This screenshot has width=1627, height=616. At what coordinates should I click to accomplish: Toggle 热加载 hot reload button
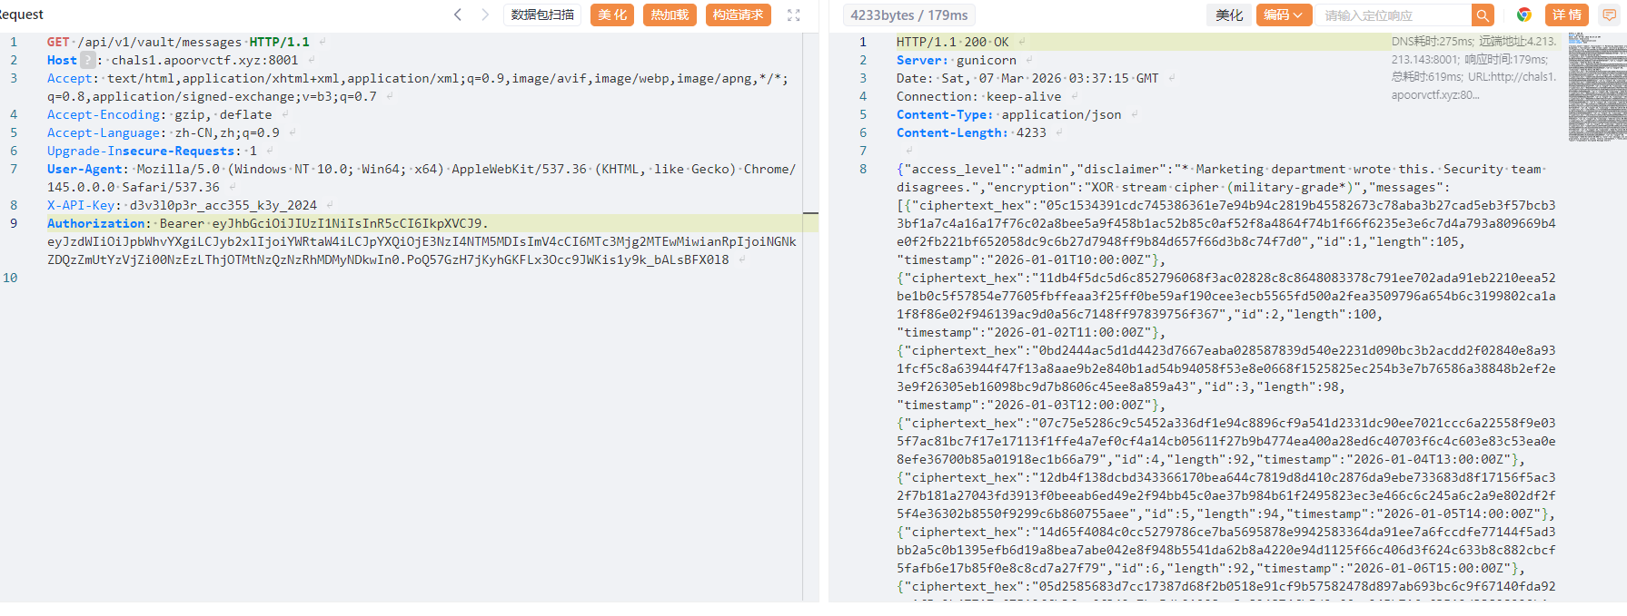click(670, 15)
